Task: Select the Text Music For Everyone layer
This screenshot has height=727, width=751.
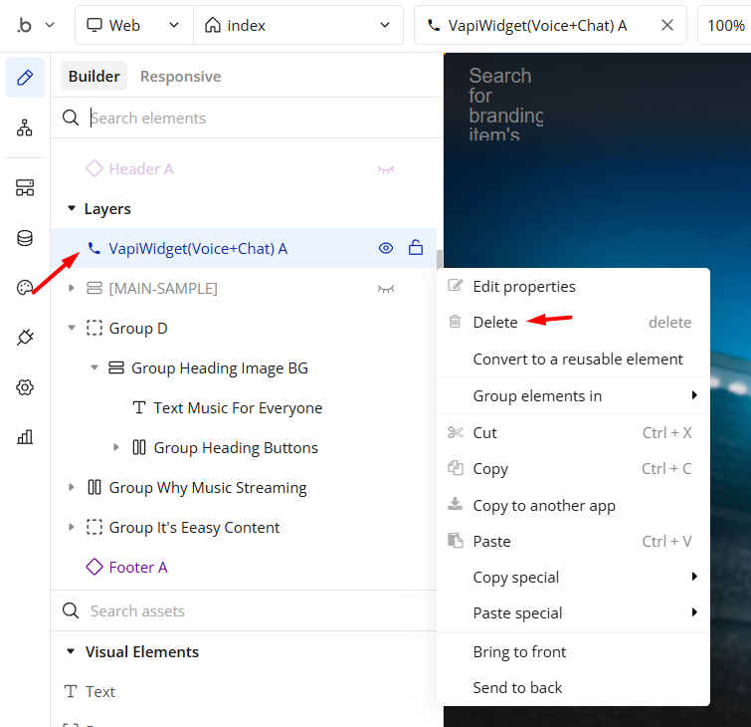Action: pos(244,407)
